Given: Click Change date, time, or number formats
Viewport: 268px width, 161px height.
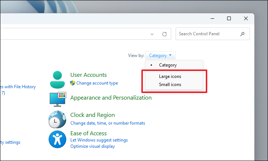Looking at the screenshot, I should (x=107, y=123).
